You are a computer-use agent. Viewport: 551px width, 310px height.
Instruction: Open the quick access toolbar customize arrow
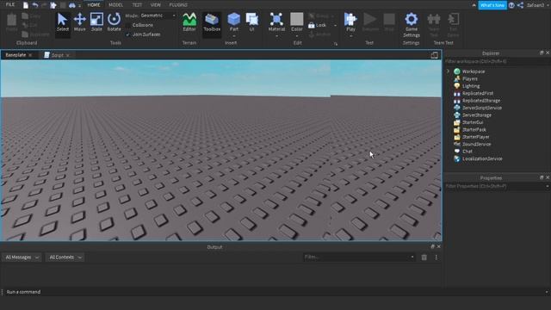80,6
